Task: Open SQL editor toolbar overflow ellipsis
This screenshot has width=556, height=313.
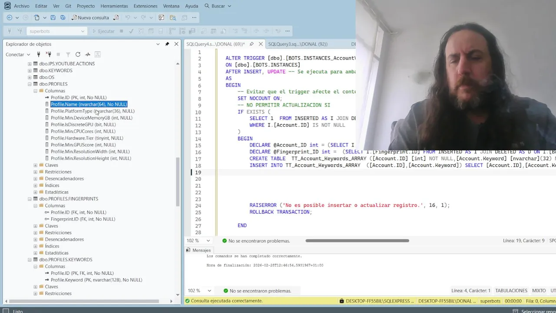Action: point(287,31)
